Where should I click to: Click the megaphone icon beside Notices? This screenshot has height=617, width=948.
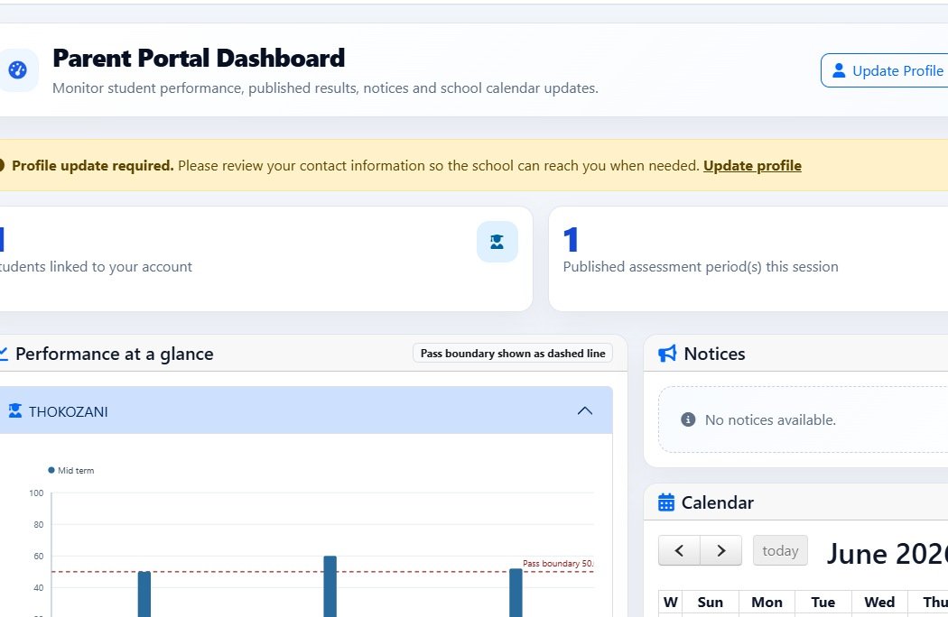pyautogui.click(x=667, y=354)
